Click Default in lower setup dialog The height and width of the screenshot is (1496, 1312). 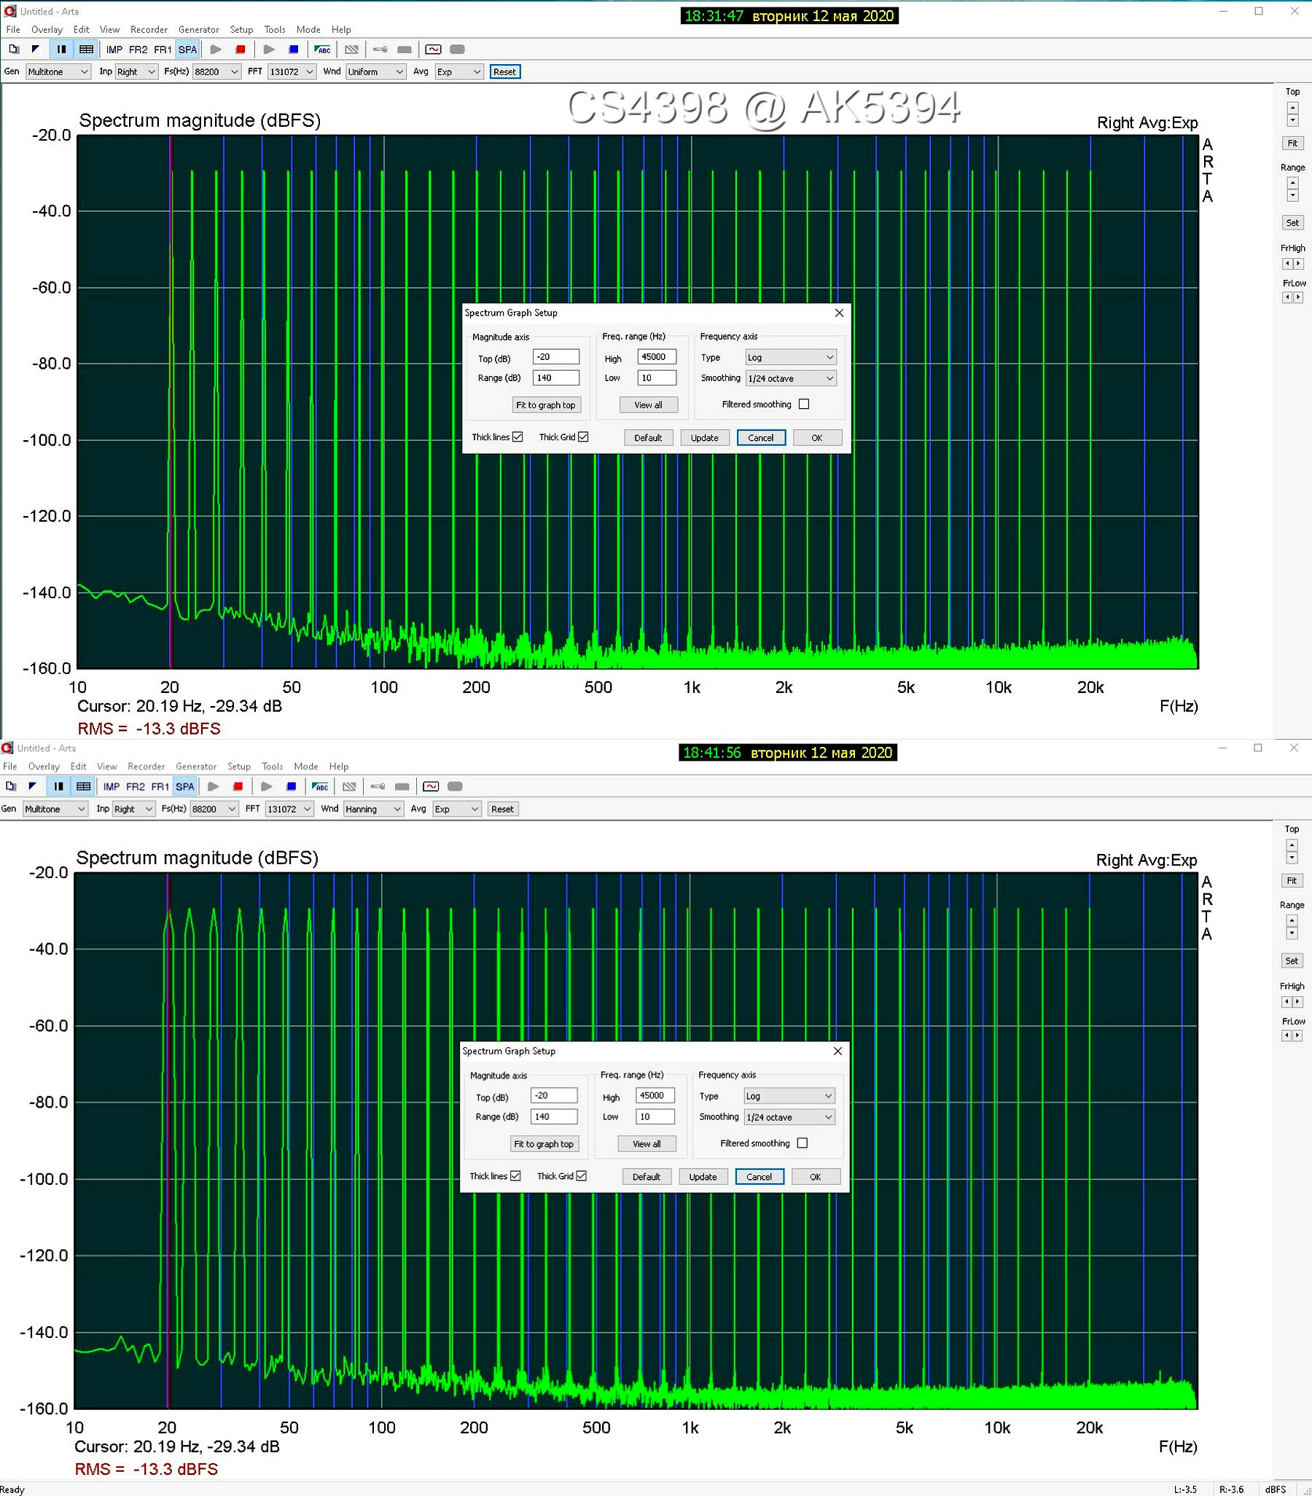646,1176
